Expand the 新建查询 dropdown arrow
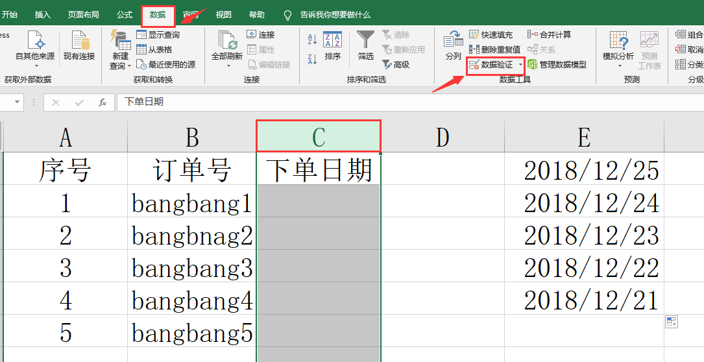Screen dimensions: 704x362 tap(130, 66)
